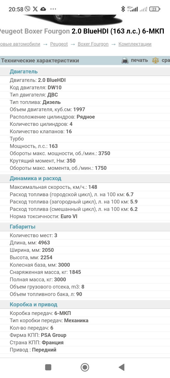Tap the печать print label
This screenshot has width=170, height=378.
click(x=139, y=60)
